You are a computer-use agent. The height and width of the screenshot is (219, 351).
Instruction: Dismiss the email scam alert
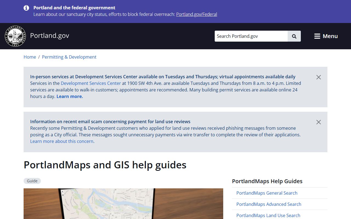pos(319,122)
